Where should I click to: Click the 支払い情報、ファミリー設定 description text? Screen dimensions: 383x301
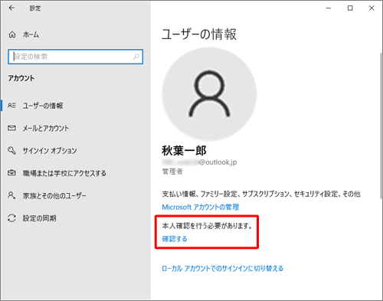(261, 194)
